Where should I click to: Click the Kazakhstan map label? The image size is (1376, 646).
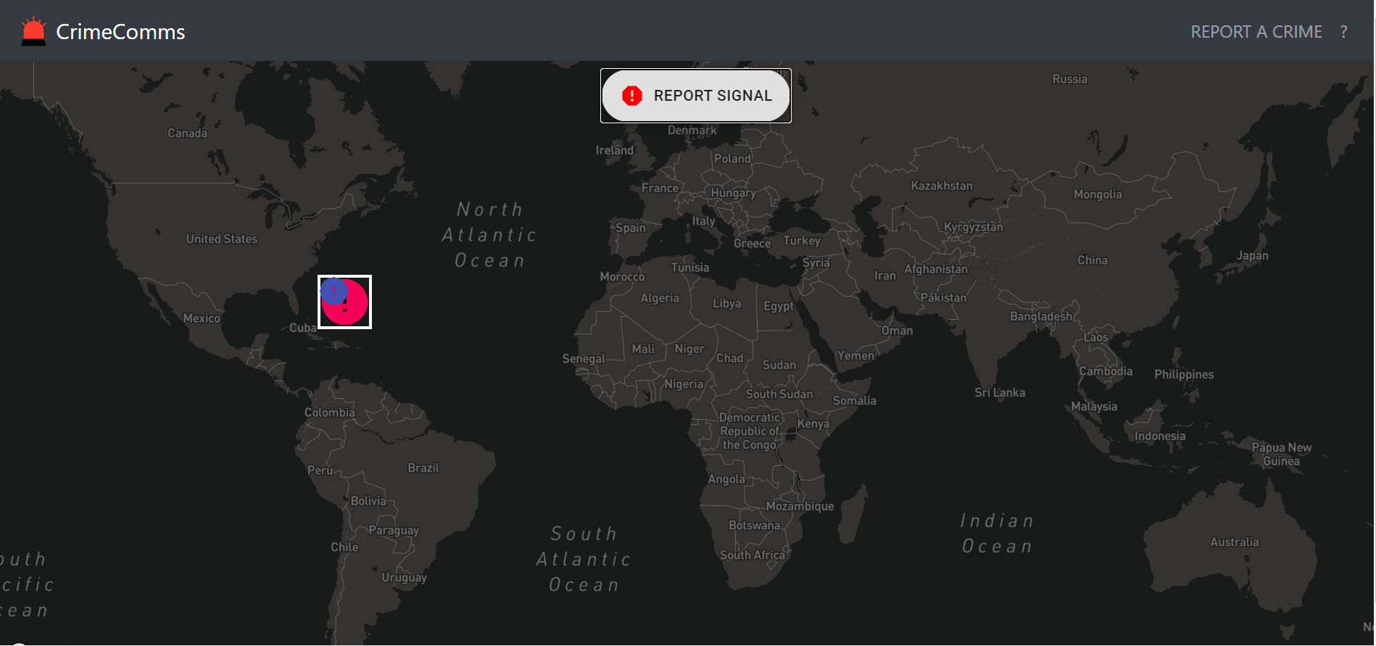click(x=942, y=186)
